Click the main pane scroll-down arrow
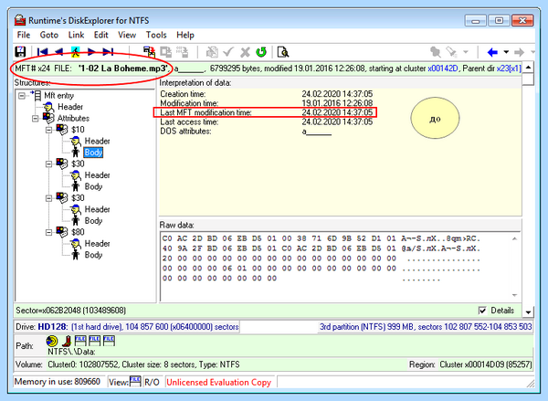Image resolution: width=548 pixels, height=401 pixels. [528, 311]
